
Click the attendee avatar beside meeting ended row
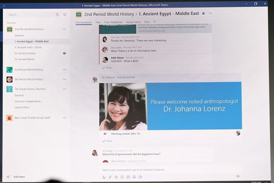coord(238,133)
